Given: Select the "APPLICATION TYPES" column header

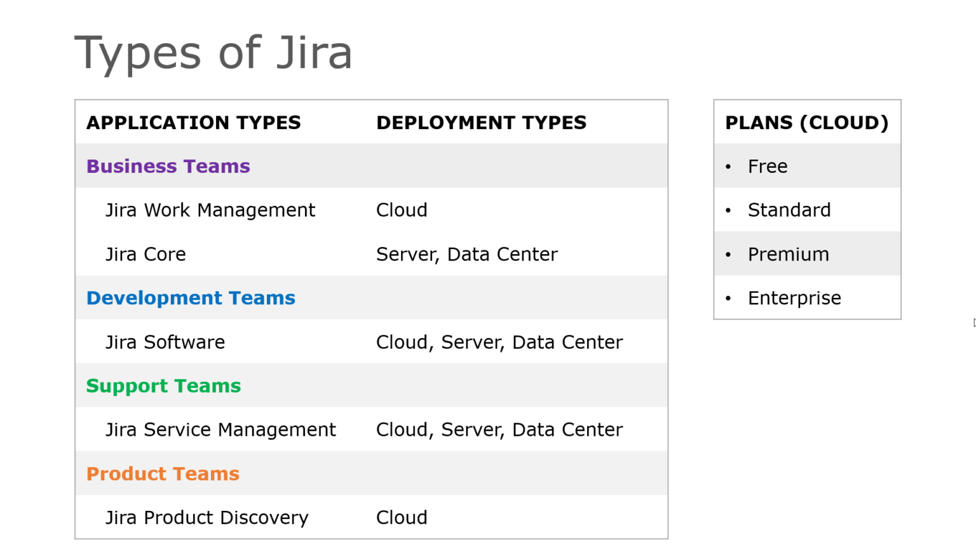Looking at the screenshot, I should point(193,122).
